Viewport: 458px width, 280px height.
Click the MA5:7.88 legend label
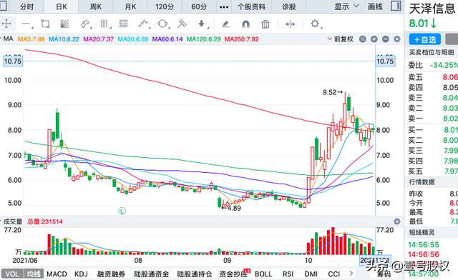31,39
